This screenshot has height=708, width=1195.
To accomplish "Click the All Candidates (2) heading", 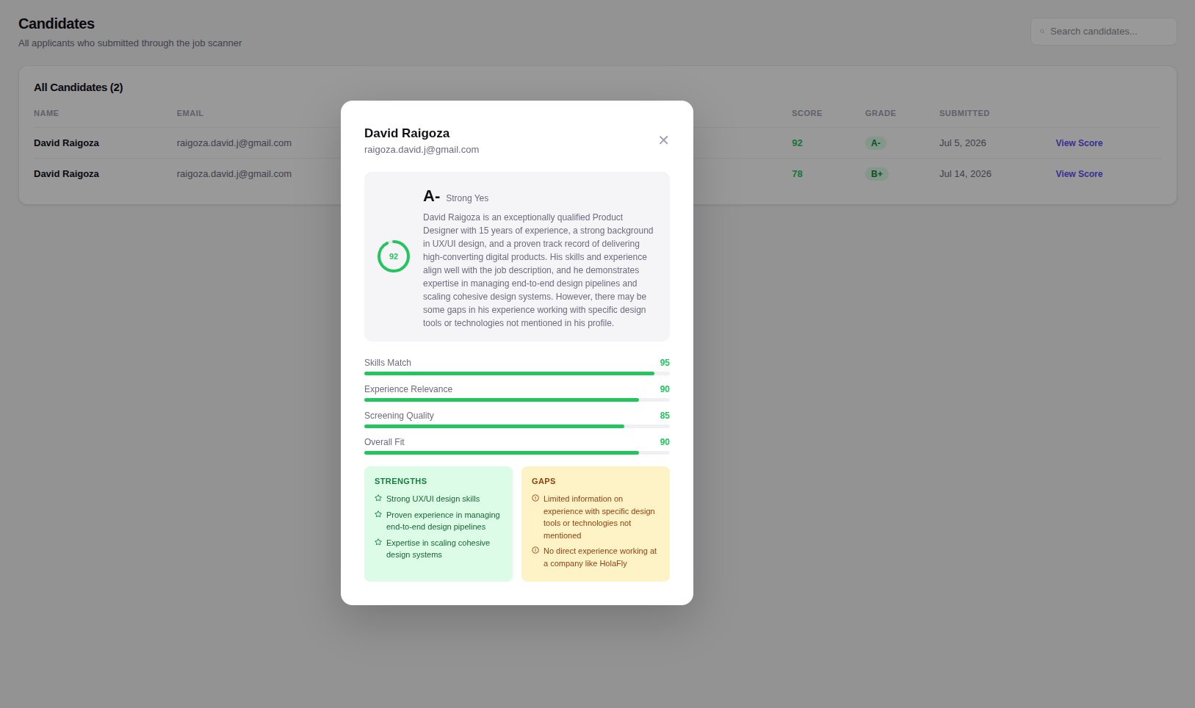I will (78, 87).
